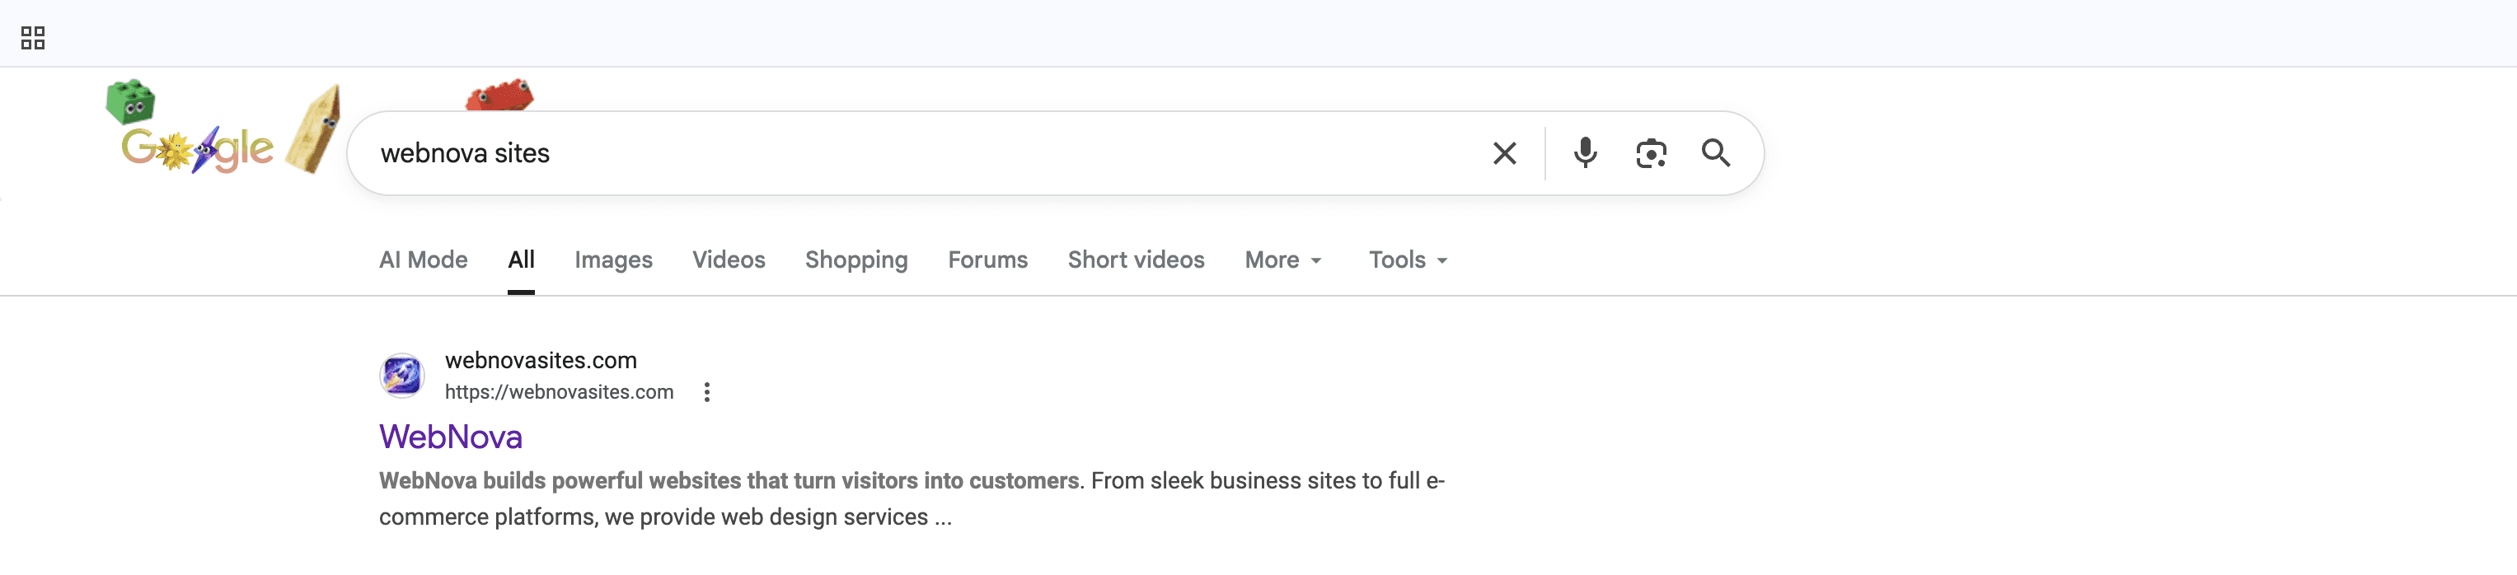Select the All results tab
The width and height of the screenshot is (2517, 575).
tap(521, 259)
